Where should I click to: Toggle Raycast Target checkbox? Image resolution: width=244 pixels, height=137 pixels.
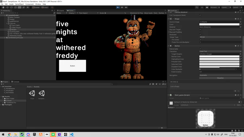pyautogui.click(x=200, y=30)
